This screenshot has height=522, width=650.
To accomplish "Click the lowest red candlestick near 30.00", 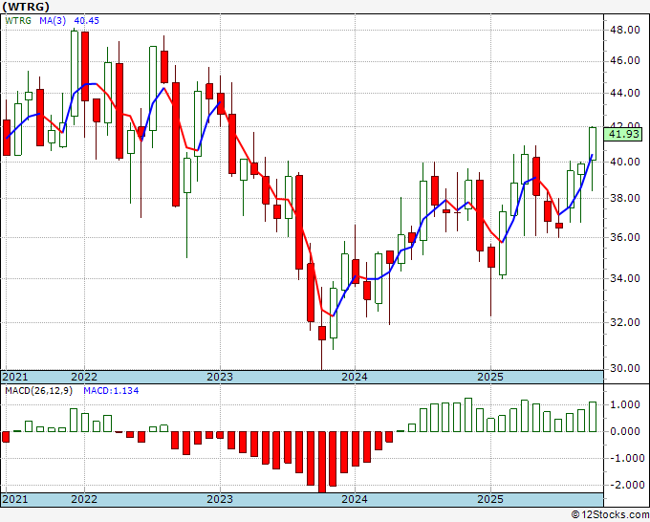I will [322, 333].
